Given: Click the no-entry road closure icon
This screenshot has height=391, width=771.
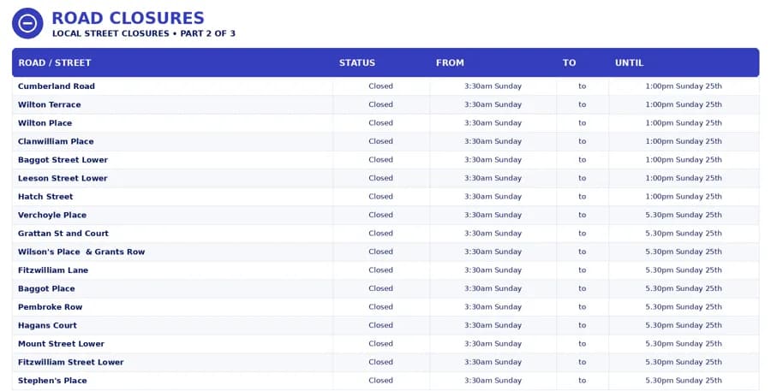Looking at the screenshot, I should point(27,23).
